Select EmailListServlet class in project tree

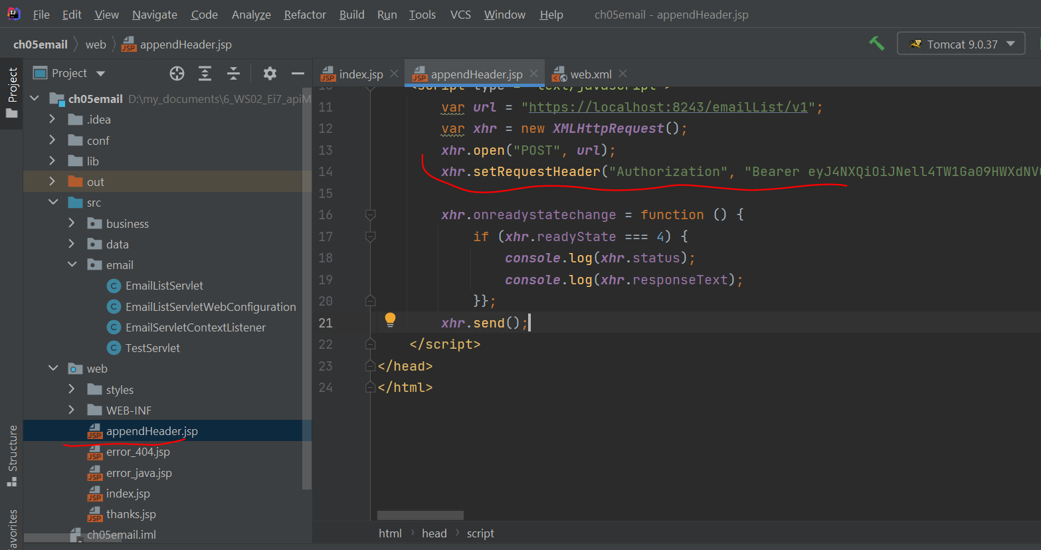point(164,286)
